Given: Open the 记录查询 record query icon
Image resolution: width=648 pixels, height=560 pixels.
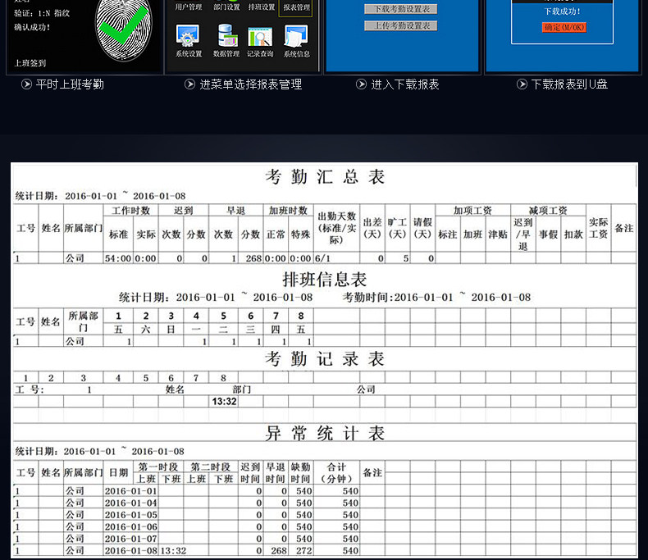Looking at the screenshot, I should point(260,37).
